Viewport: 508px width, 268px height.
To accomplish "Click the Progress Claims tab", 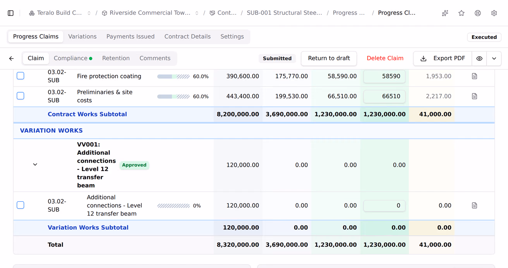I will click(36, 37).
